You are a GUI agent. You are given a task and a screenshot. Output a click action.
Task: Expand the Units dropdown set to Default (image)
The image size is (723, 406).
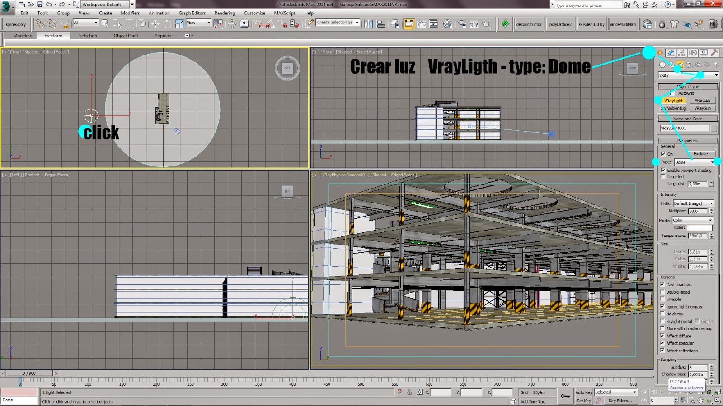(x=693, y=203)
